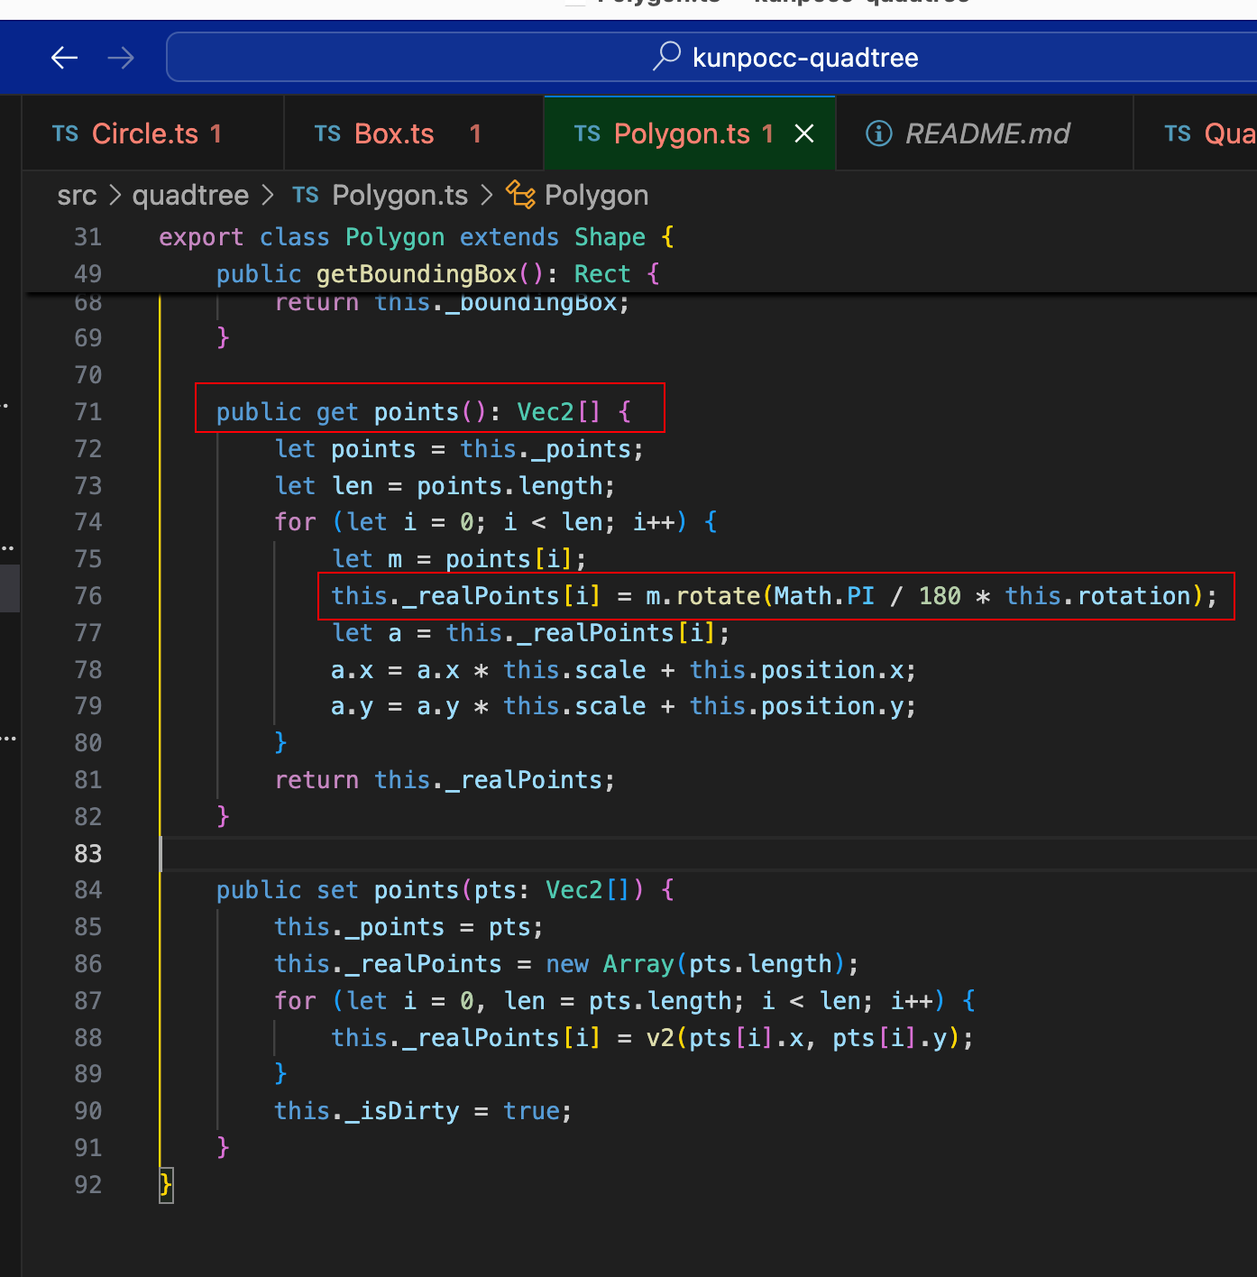Open the Box.ts tab

394,133
